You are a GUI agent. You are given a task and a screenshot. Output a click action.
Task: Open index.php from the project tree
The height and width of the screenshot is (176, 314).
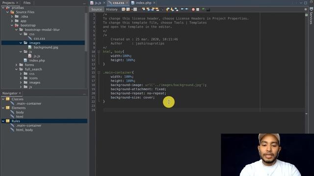[x=37, y=61]
